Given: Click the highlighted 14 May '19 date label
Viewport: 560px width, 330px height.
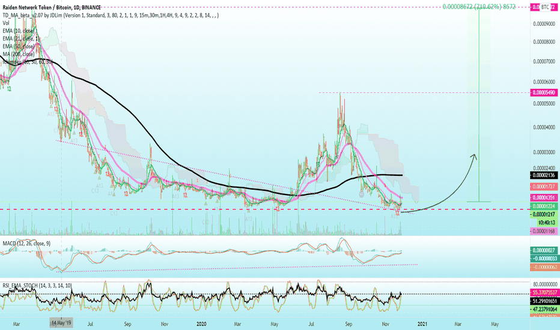Looking at the screenshot, I should coord(61,323).
